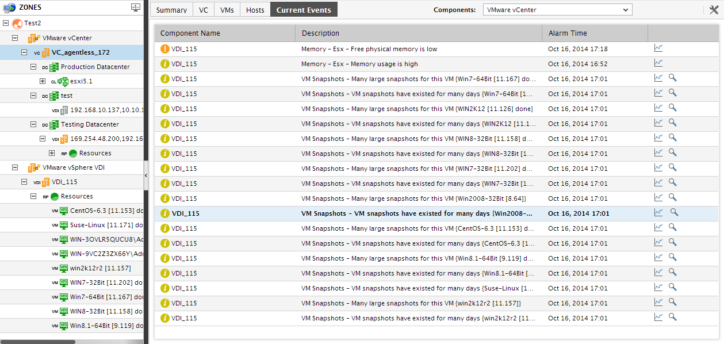
Task: Sort by Component Name column header
Action: point(225,33)
